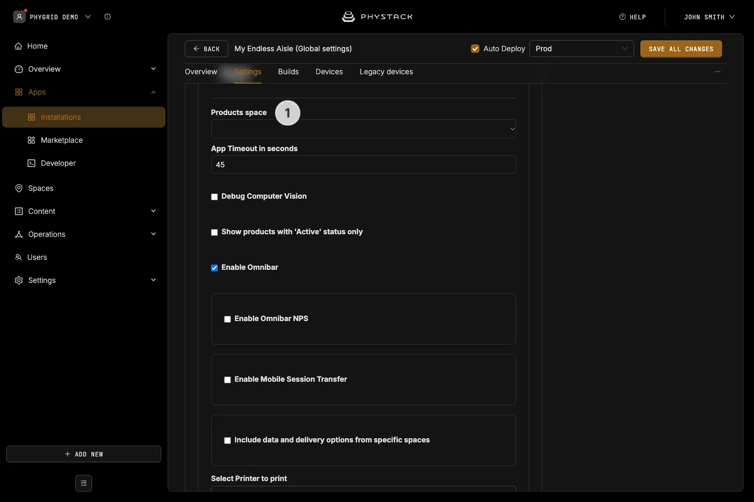Open the Prod environment dropdown
The image size is (754, 502).
[x=582, y=49]
